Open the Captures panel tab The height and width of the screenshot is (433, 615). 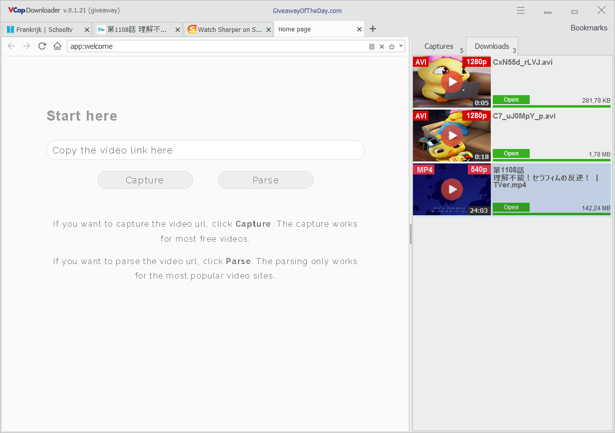[439, 46]
